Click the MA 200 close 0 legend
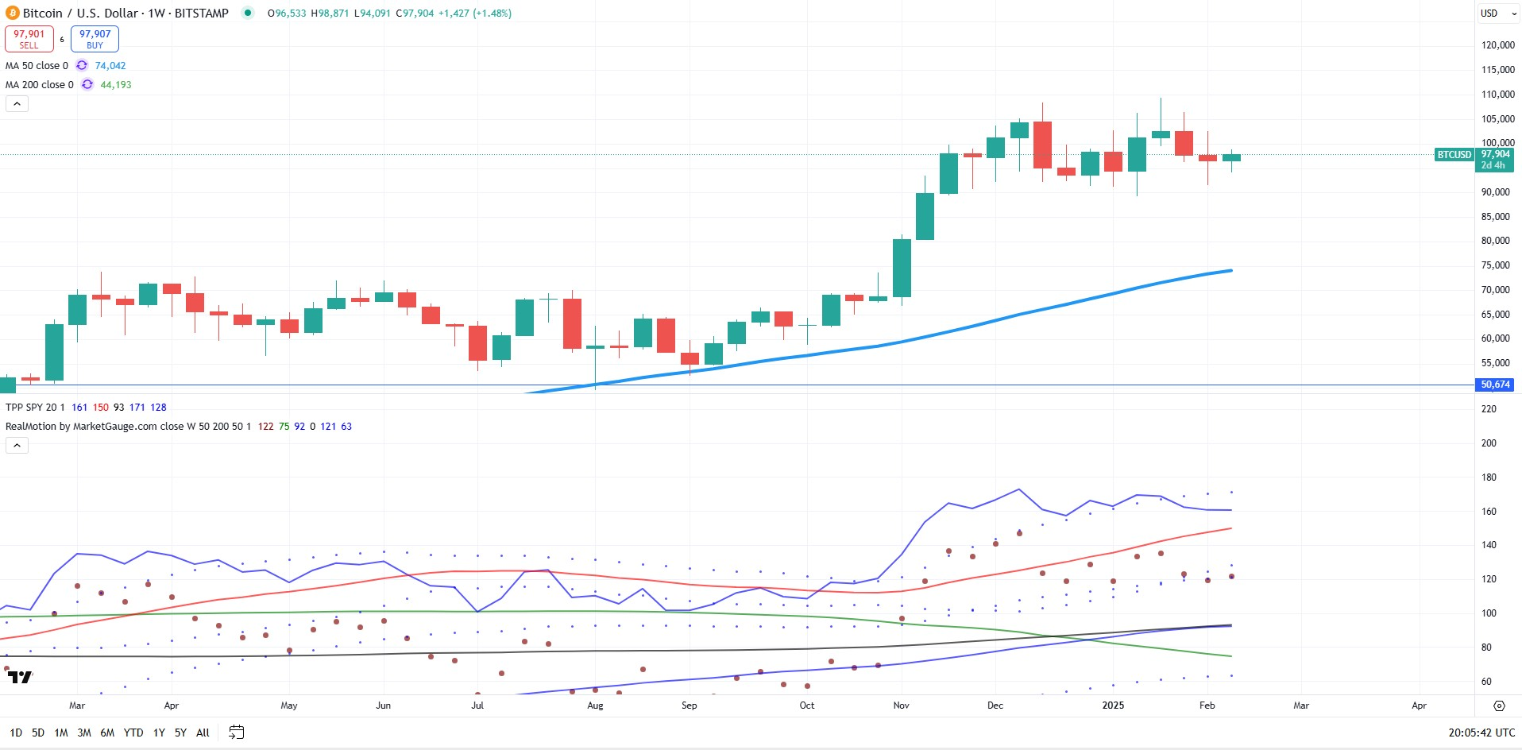This screenshot has height=750, width=1522. point(40,84)
